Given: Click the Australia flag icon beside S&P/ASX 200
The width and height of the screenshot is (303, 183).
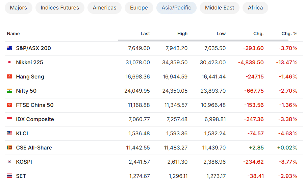Looking at the screenshot, I should click(9, 48).
